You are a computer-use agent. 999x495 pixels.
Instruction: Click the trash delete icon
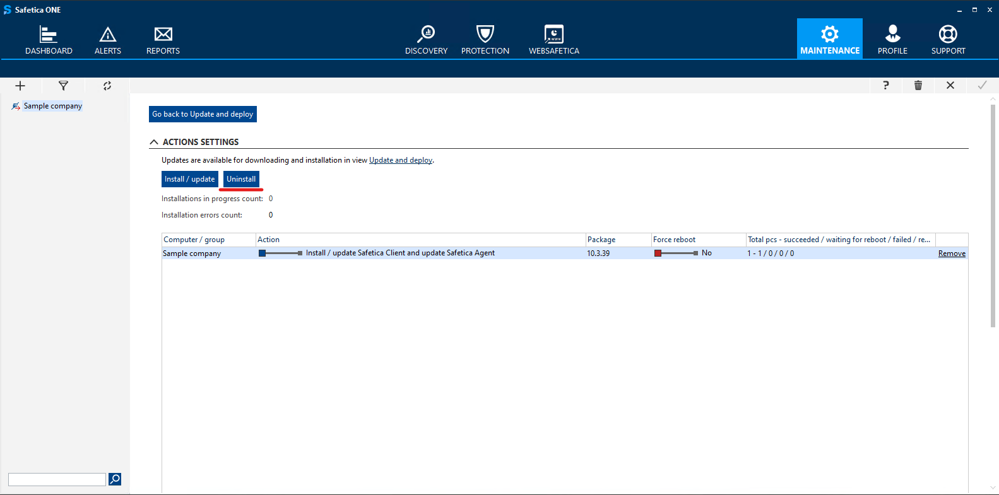point(918,85)
